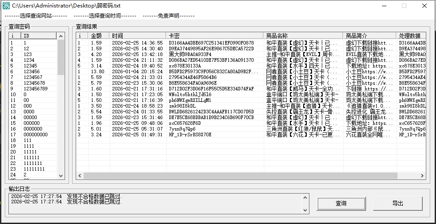Click the 商品名称 column header

[x=303, y=36]
